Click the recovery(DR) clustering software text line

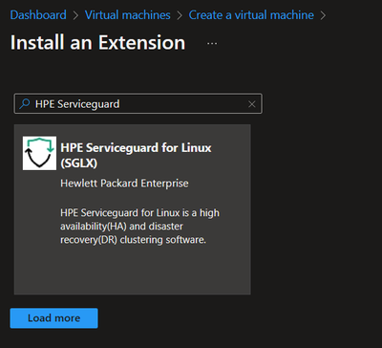[133, 240]
